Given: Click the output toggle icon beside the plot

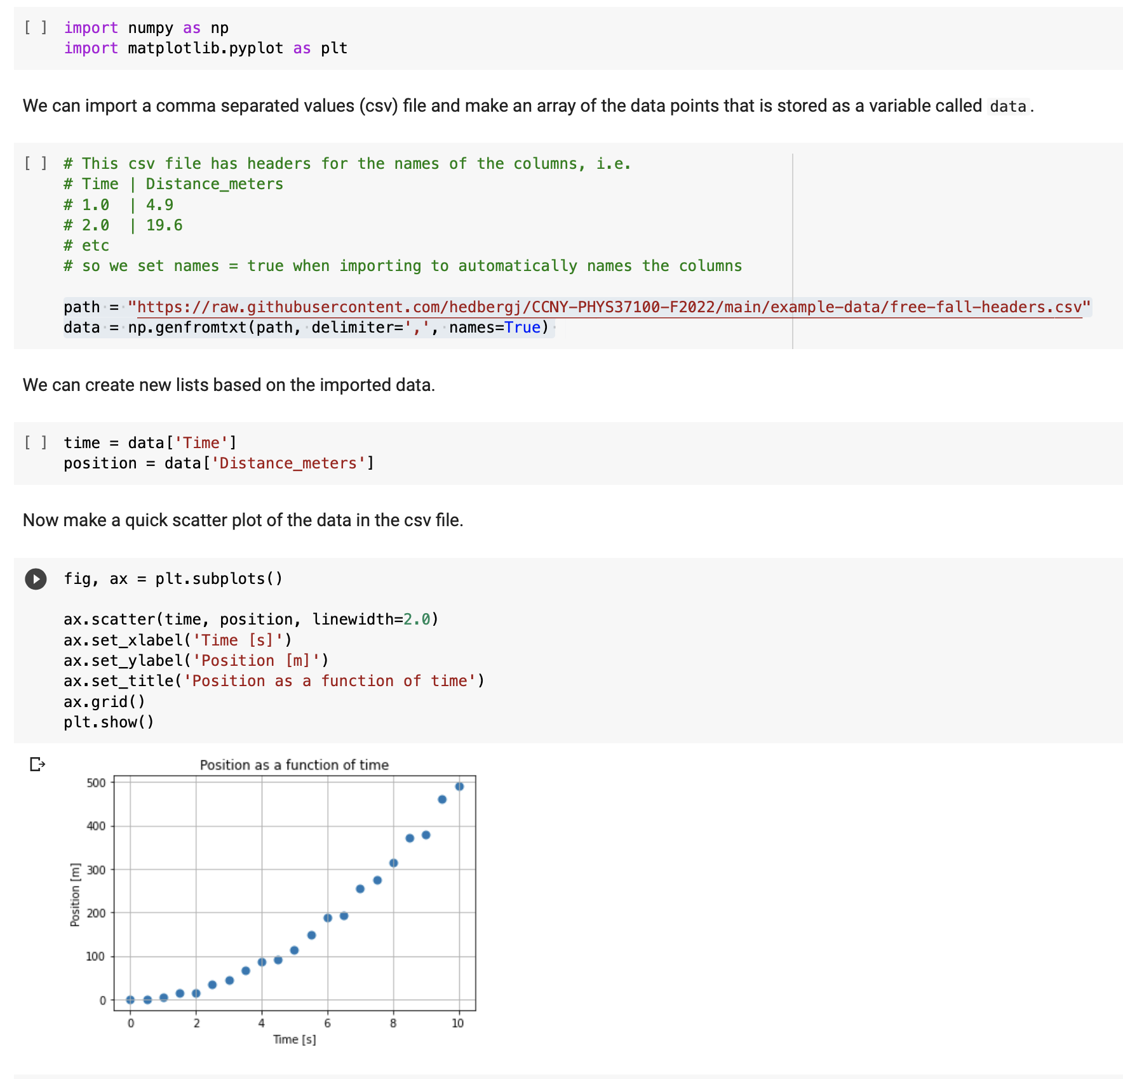Looking at the screenshot, I should coord(37,764).
